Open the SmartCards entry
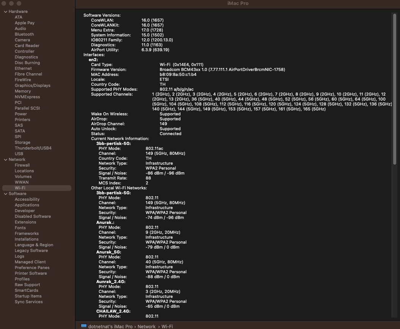 pos(27,290)
